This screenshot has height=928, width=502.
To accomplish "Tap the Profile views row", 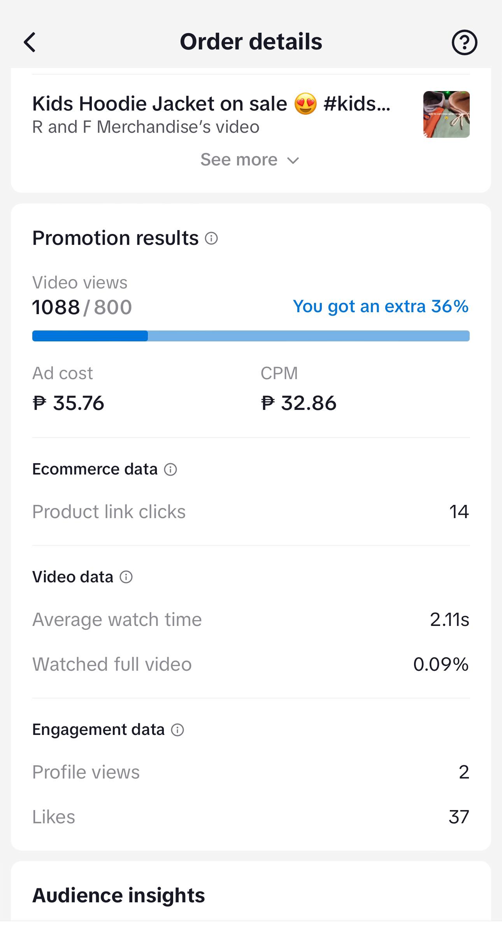I will [251, 772].
